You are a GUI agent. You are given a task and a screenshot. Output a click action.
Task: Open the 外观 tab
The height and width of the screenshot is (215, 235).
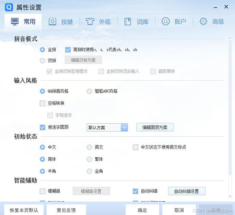pyautogui.click(x=98, y=22)
